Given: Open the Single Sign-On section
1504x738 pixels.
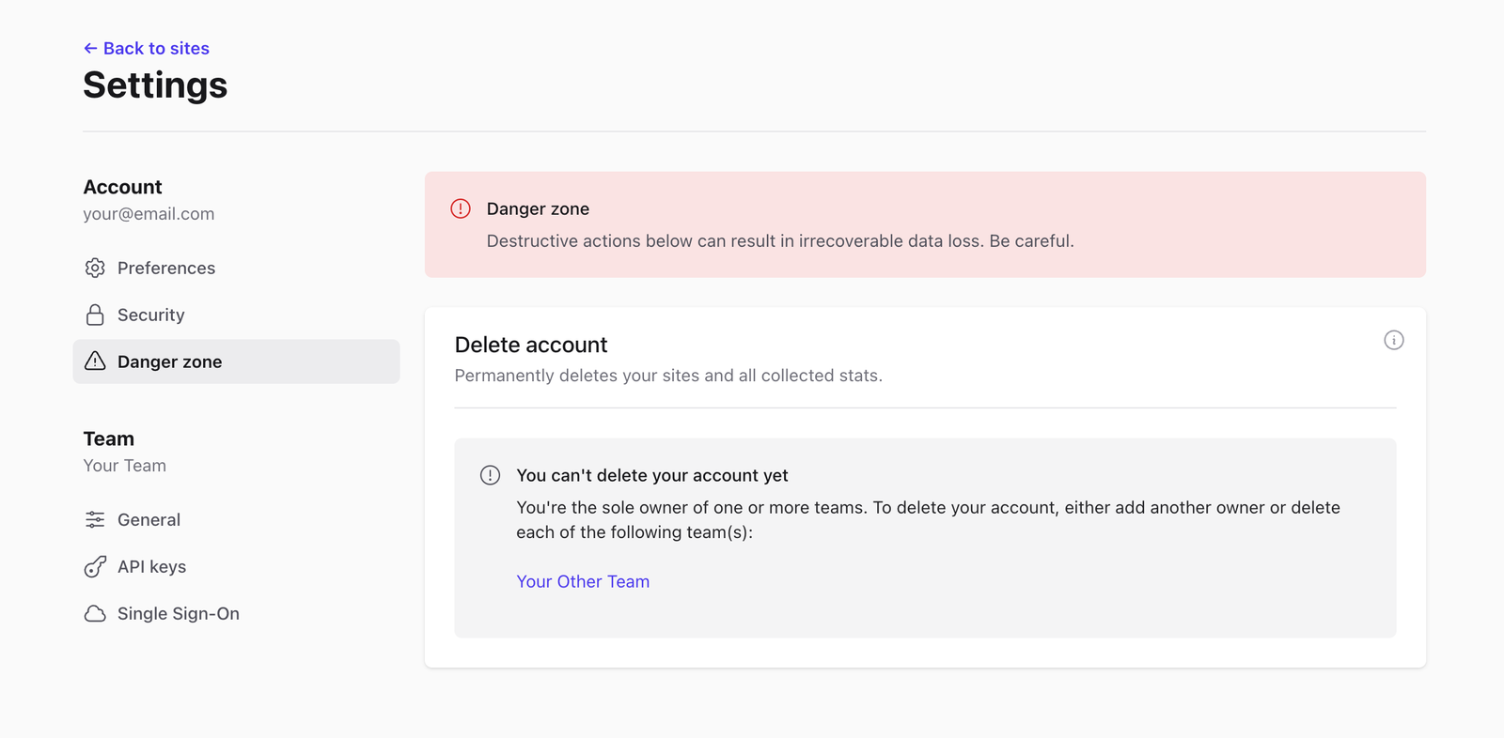Looking at the screenshot, I should (236, 613).
